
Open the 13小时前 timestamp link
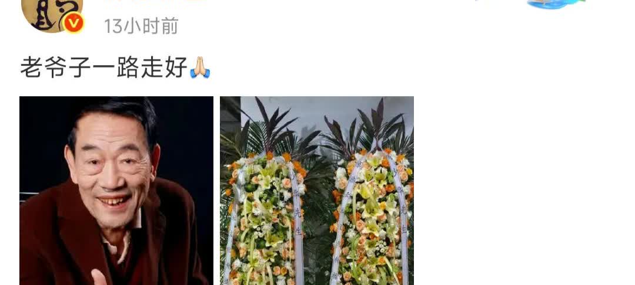point(141,26)
